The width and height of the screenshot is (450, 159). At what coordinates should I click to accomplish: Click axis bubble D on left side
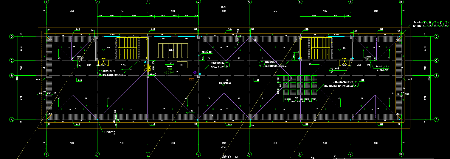coord(12,36)
